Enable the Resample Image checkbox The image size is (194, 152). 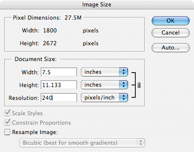pos(7,132)
